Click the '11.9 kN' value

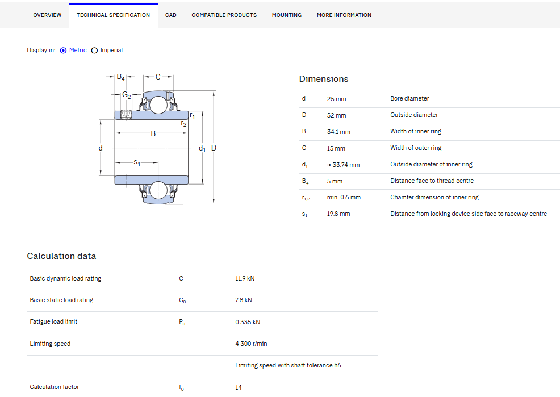tap(245, 278)
